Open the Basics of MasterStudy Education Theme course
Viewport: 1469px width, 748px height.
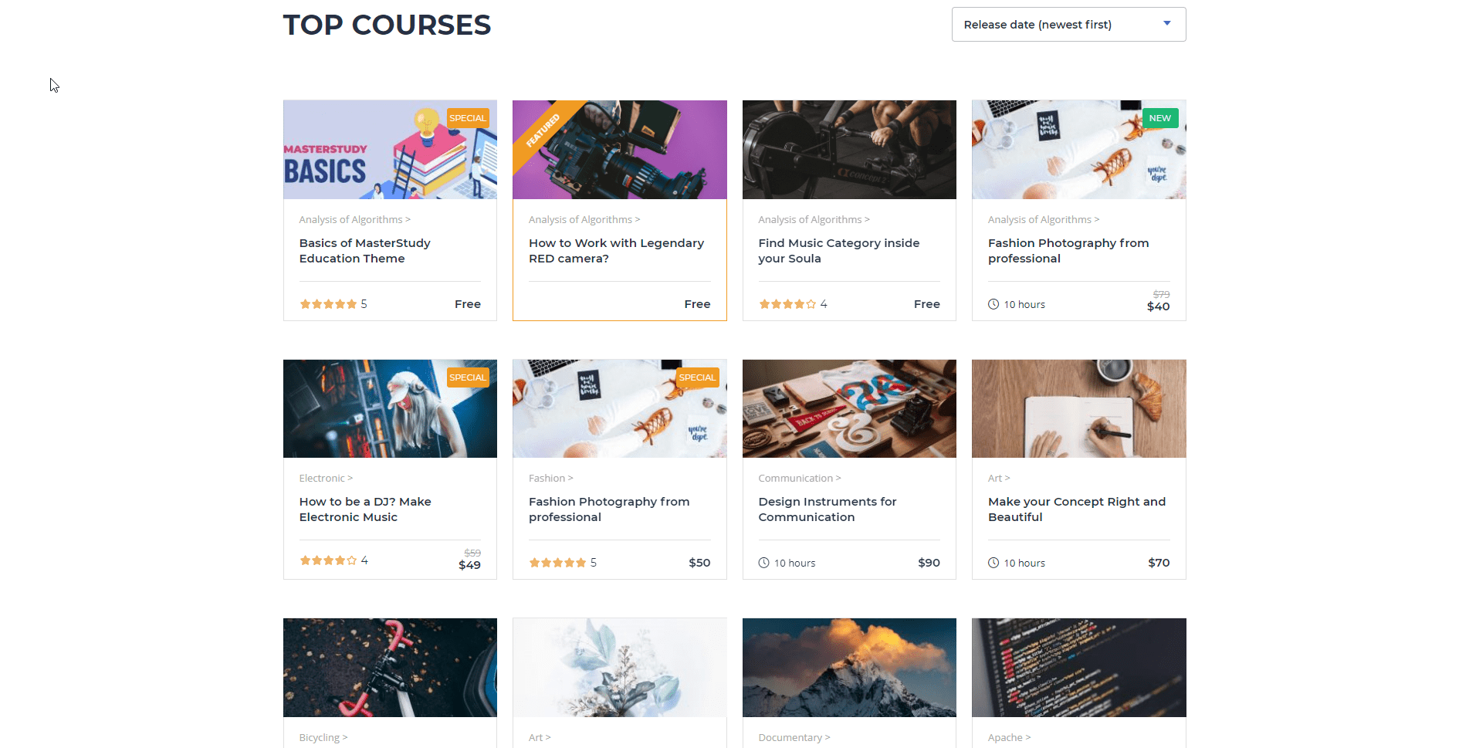pyautogui.click(x=364, y=251)
